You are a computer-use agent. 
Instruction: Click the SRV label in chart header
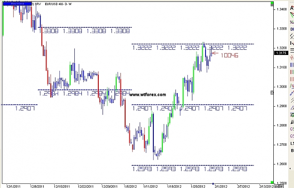click(38, 4)
